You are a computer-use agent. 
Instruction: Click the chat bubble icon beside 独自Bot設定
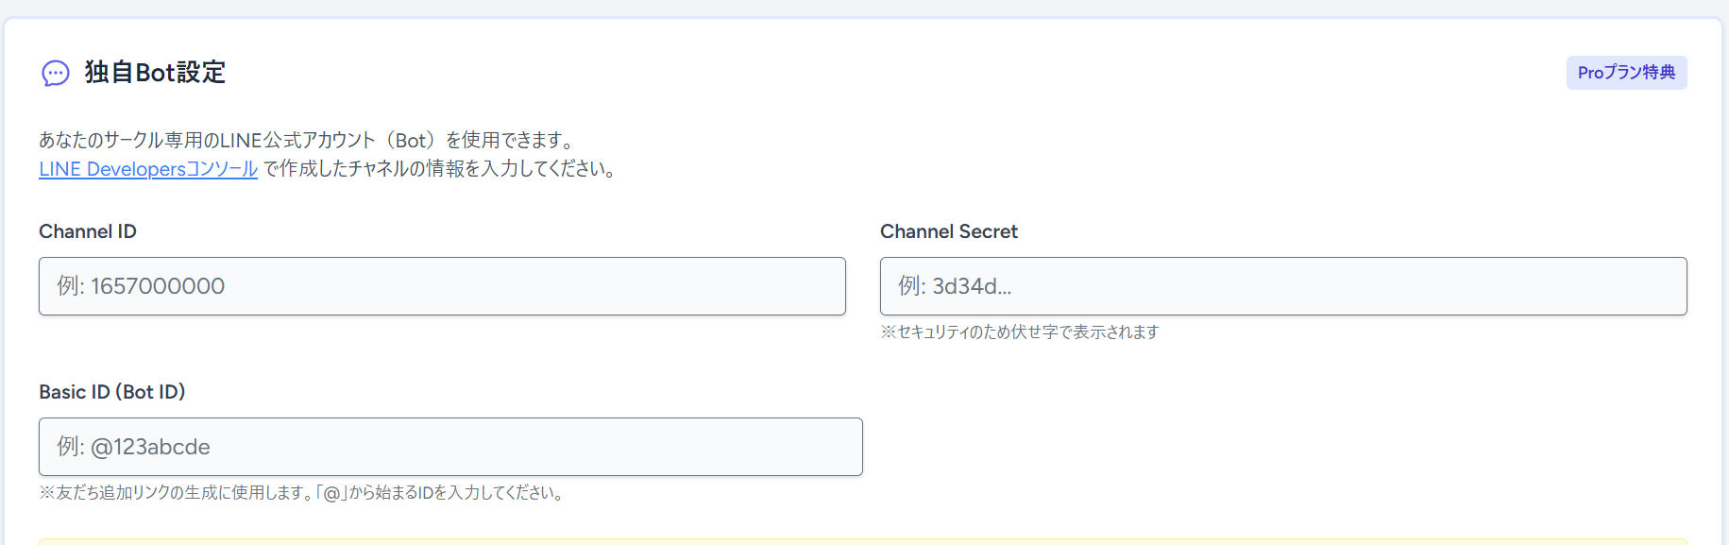[56, 73]
